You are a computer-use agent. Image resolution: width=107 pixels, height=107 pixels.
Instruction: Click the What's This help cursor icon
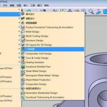pyautogui.click(x=43, y=11)
